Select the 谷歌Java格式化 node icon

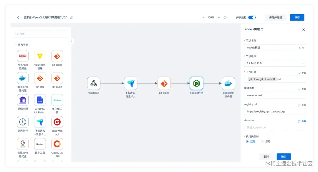[x=23, y=144]
